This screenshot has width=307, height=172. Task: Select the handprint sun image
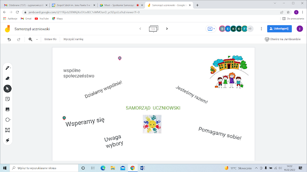coord(152,124)
